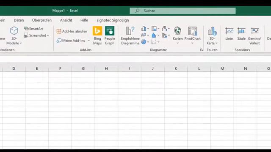Insert a waterfall or stock chart
Image resolution: width=271 pixels, height=152 pixels.
(164, 29)
